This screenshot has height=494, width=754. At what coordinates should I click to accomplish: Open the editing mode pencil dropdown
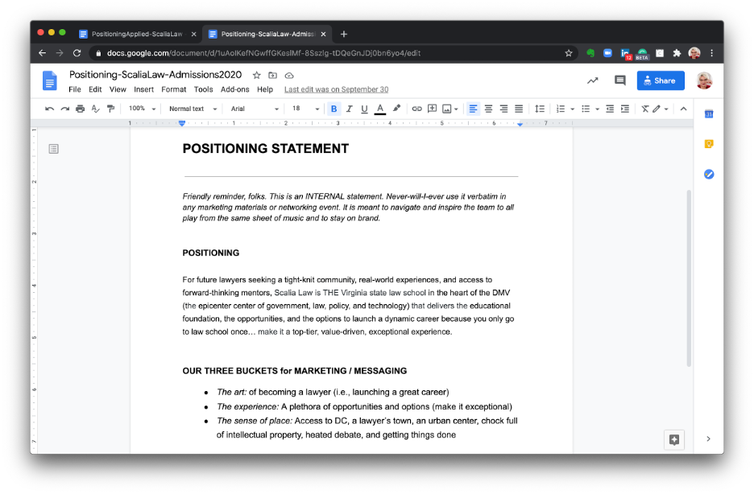point(661,109)
